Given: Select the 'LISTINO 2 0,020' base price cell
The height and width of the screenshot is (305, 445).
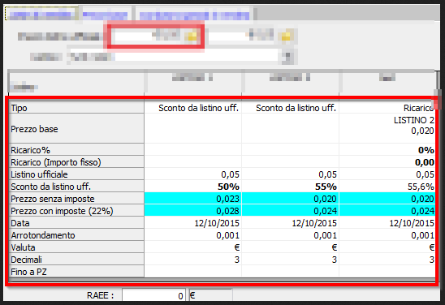Looking at the screenshot, I should (387, 128).
